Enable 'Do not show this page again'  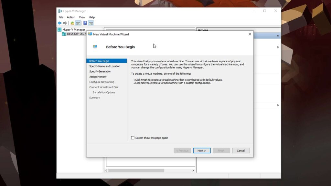133,138
